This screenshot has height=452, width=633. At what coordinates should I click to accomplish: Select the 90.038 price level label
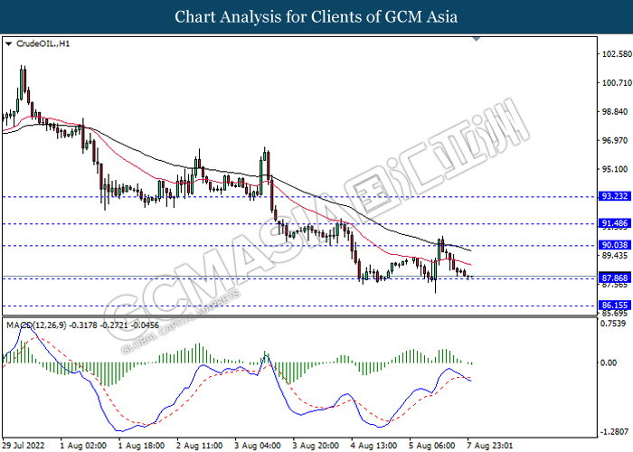click(615, 245)
